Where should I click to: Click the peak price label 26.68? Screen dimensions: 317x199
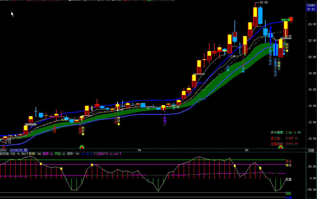point(264,3)
